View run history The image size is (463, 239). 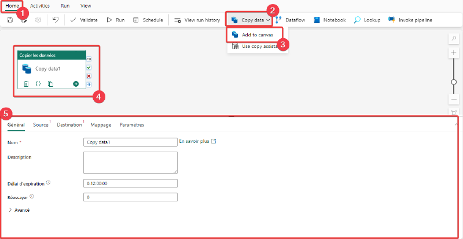coord(197,20)
